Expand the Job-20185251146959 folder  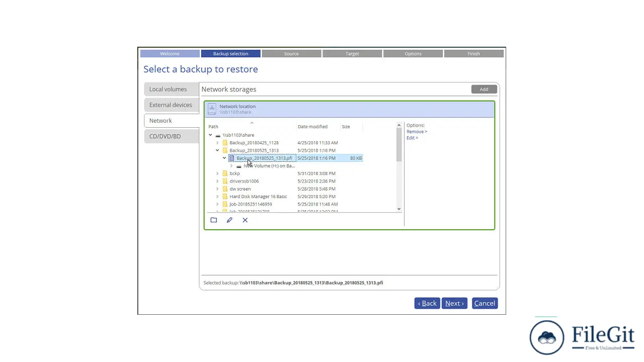click(217, 204)
